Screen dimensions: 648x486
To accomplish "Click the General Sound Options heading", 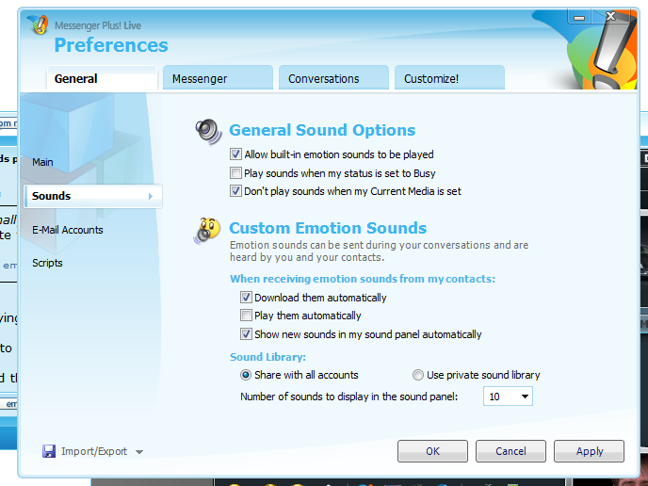I will coord(322,130).
